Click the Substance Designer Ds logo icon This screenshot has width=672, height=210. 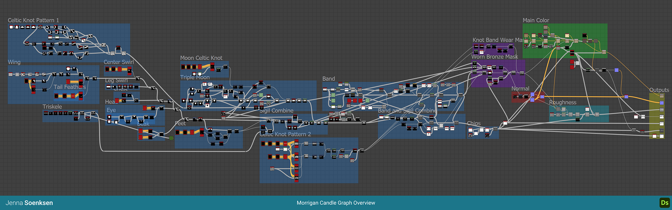(664, 203)
